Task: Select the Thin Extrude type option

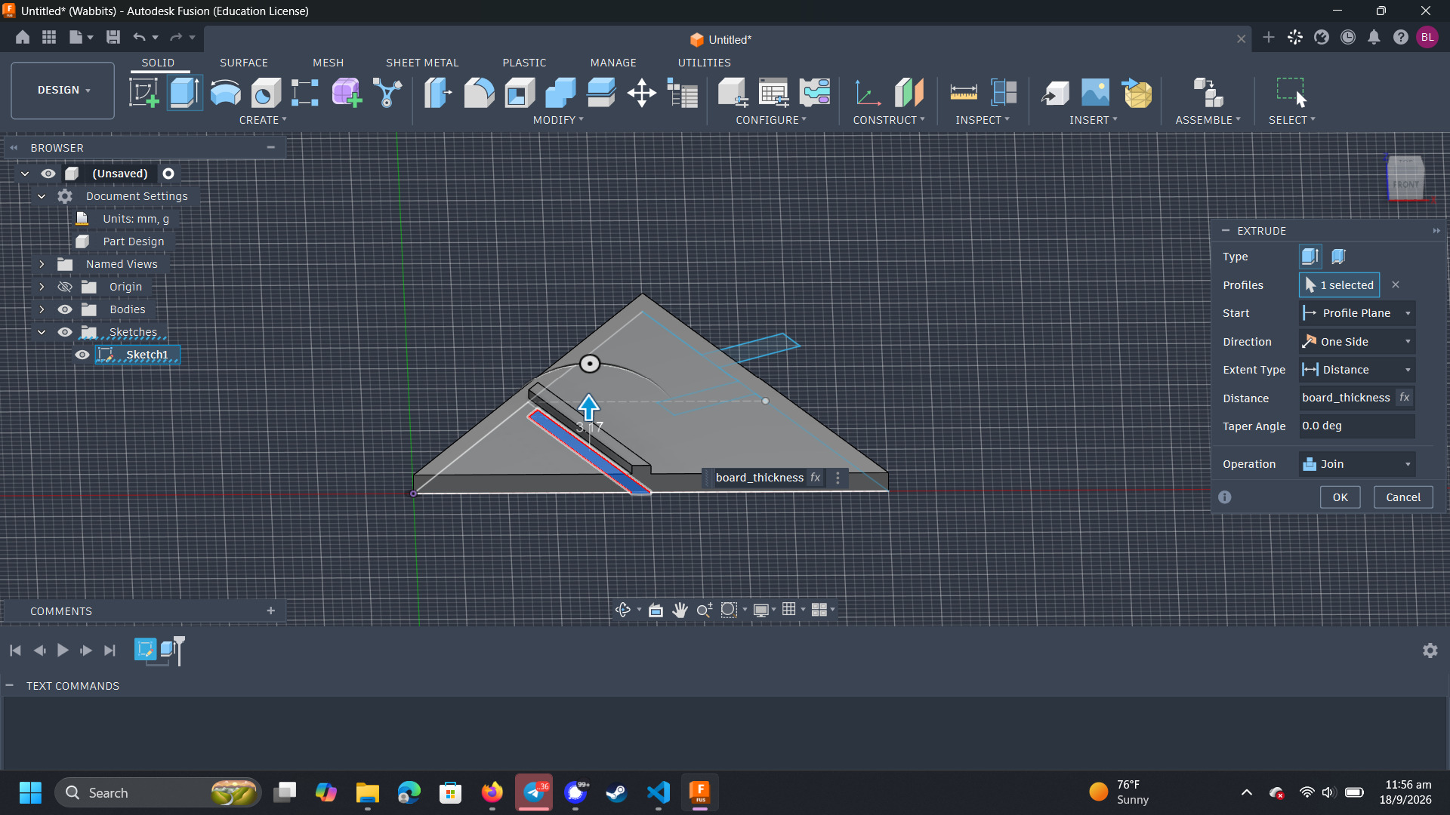Action: (1339, 257)
